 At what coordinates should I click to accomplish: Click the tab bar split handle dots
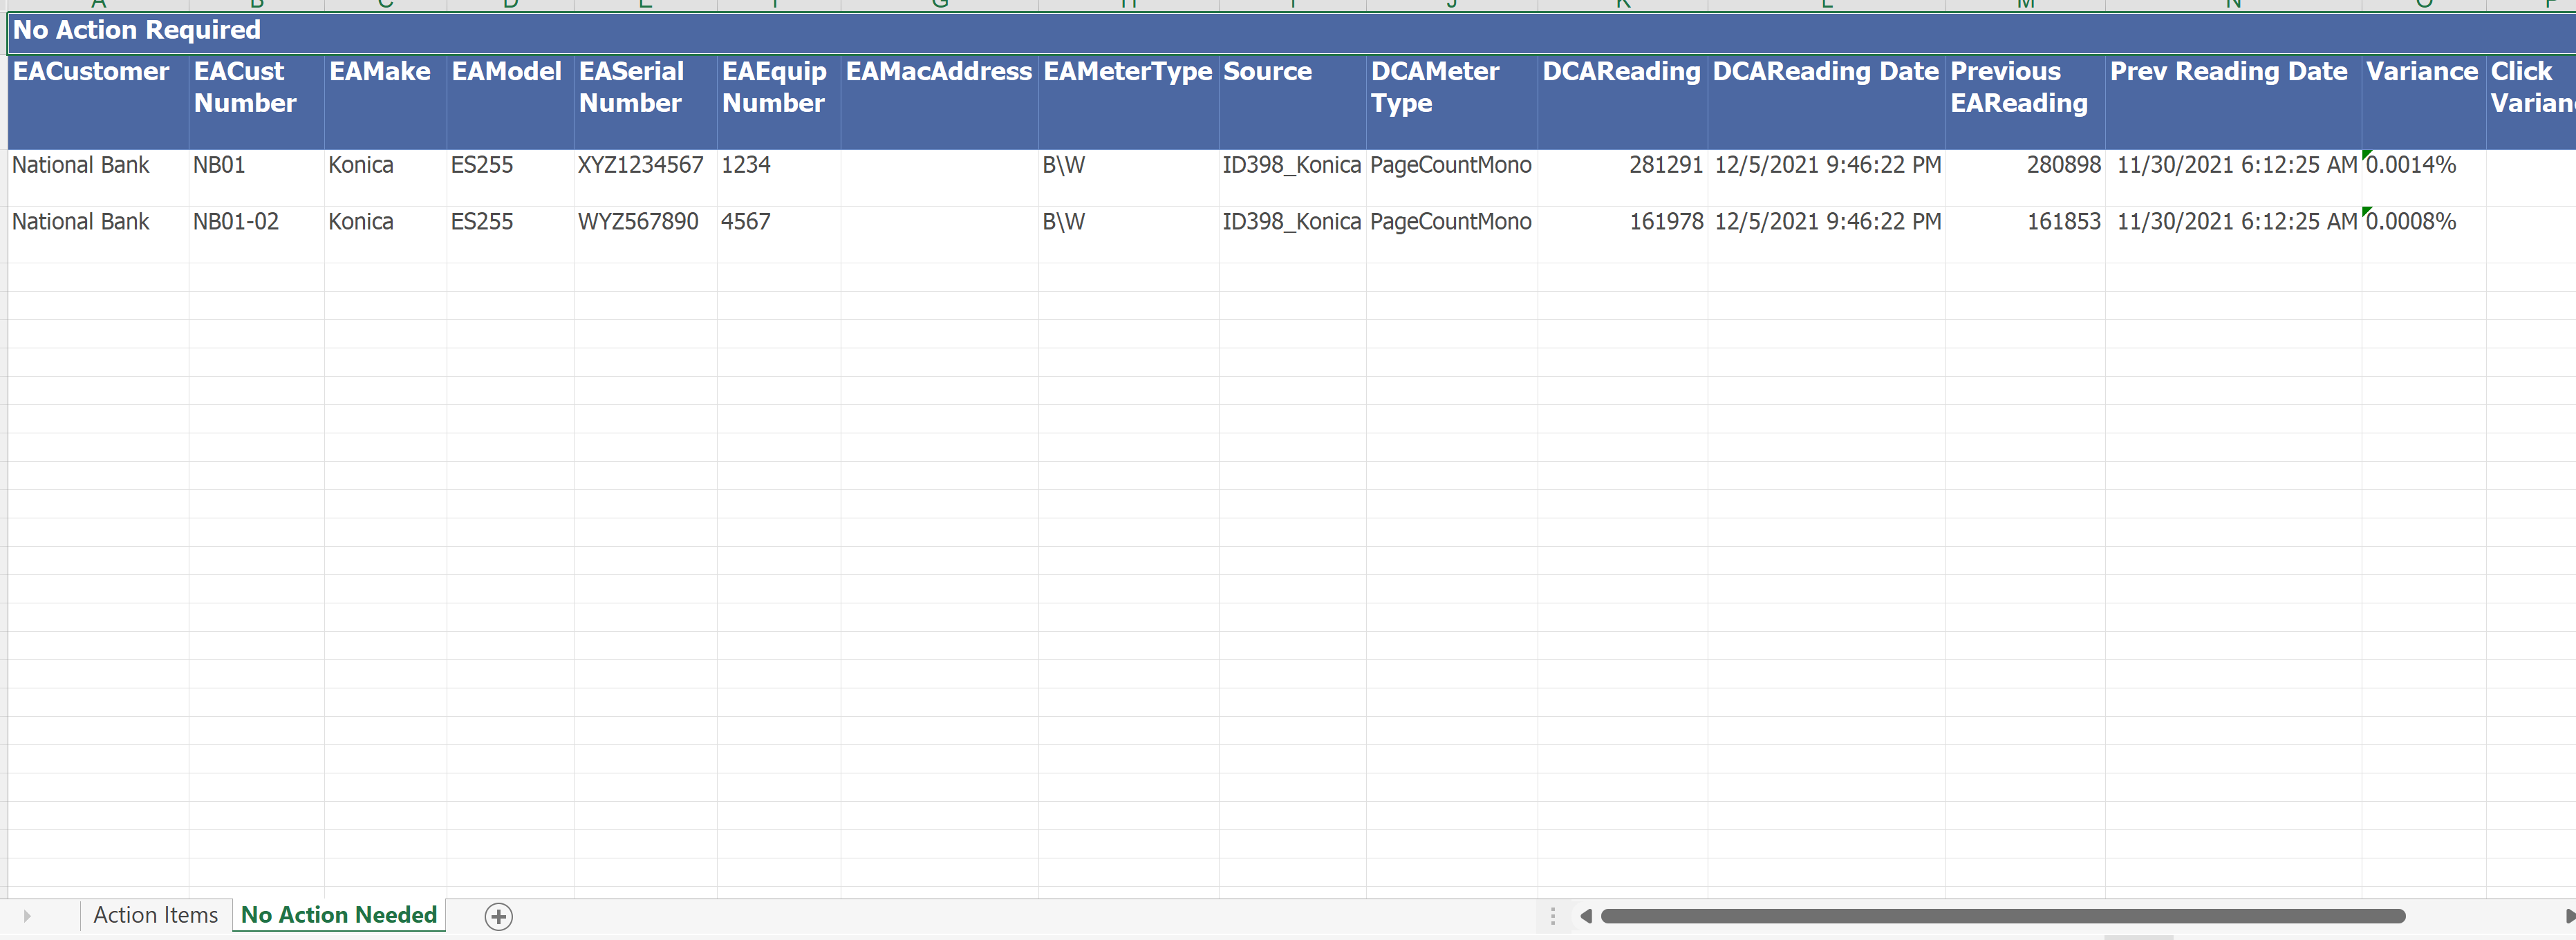pos(1552,916)
